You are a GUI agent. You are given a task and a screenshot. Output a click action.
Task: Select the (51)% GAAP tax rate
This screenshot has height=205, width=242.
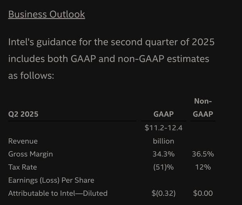tap(163, 167)
